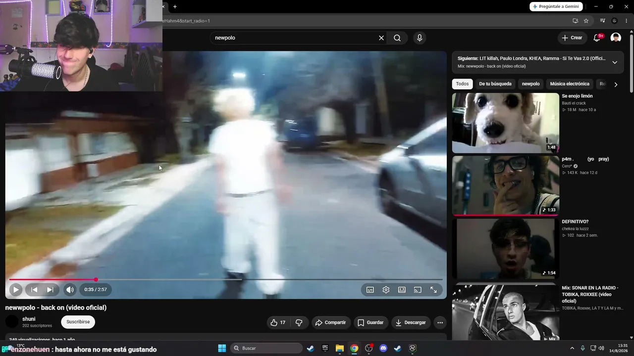This screenshot has height=356, width=634.
Task: Open the taskbar volume control
Action: tap(601, 348)
